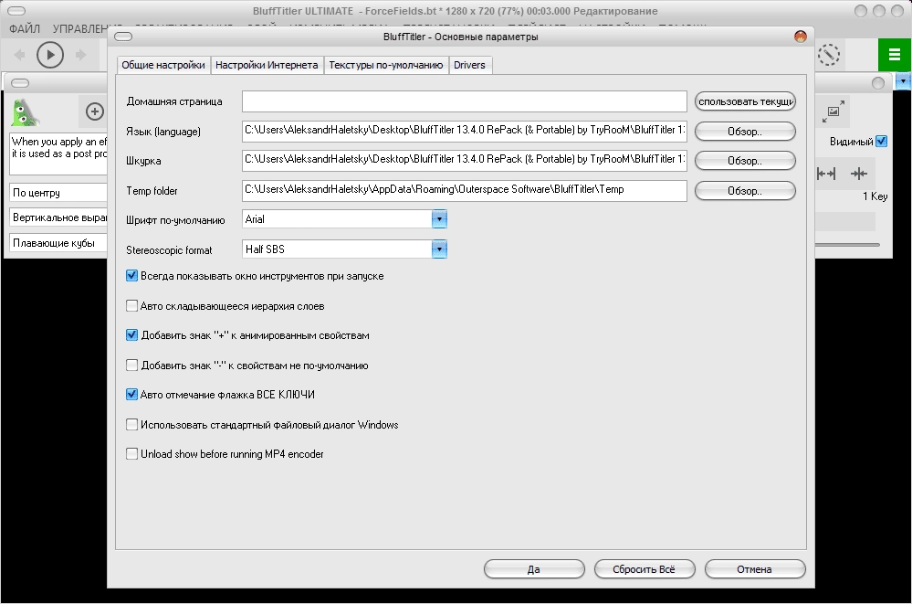
Task: Toggle the Видимый checkbox
Action: (881, 141)
